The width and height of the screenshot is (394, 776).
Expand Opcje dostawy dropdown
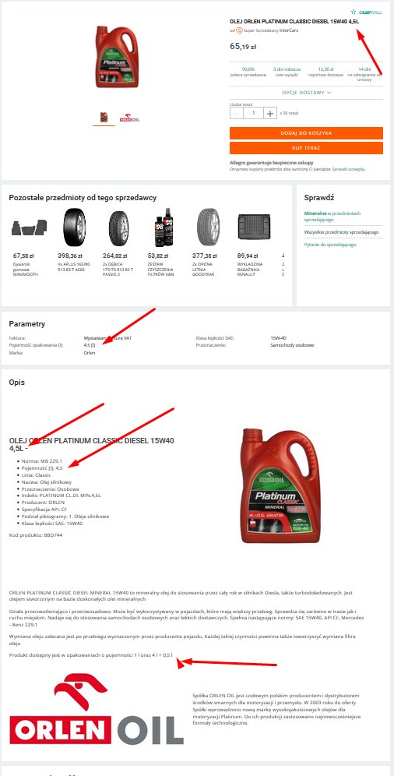click(x=307, y=93)
